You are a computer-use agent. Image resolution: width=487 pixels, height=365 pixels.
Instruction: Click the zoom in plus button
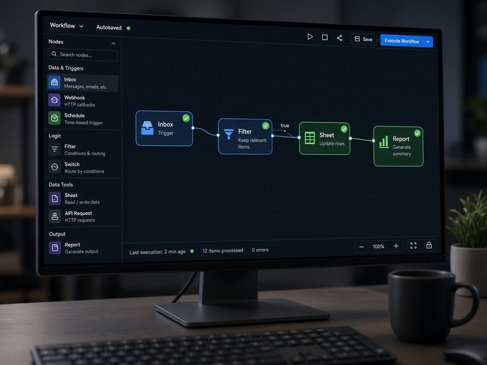(396, 246)
